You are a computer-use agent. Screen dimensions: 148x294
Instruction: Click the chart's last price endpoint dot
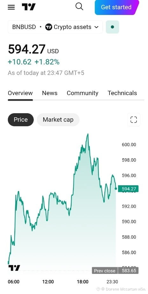pyautogui.click(x=116, y=189)
